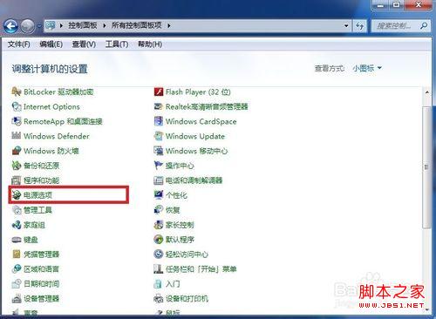Click the Windows CardSpace icon
The height and width of the screenshot is (319, 436).
tap(159, 121)
